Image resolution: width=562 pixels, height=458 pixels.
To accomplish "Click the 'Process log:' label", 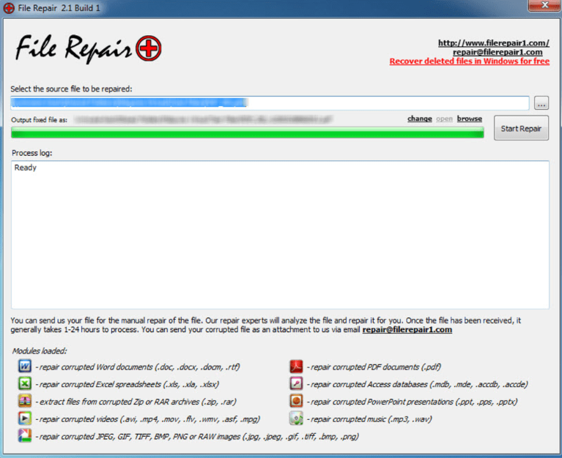I will [32, 153].
